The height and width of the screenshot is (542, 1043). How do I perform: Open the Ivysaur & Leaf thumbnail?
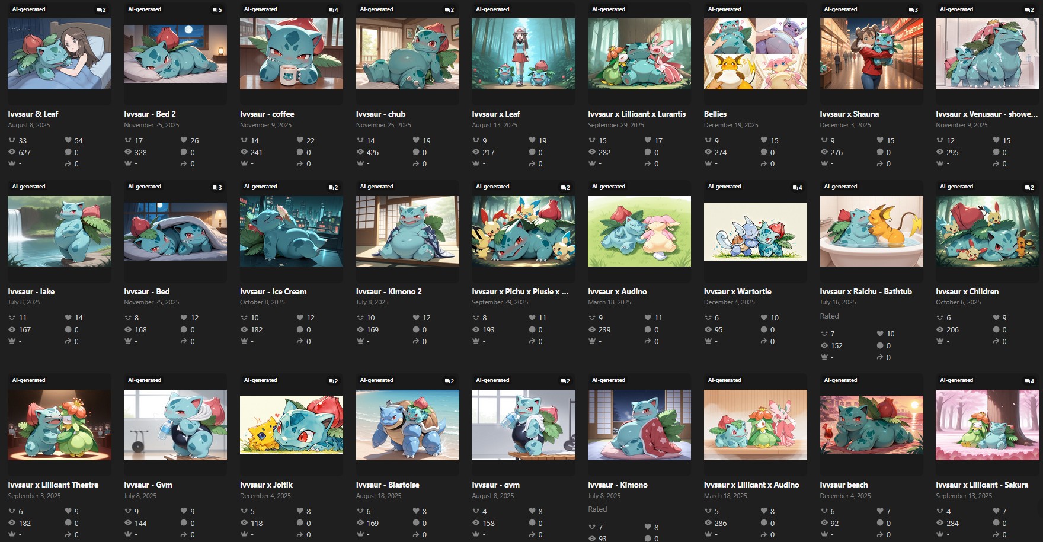[59, 54]
